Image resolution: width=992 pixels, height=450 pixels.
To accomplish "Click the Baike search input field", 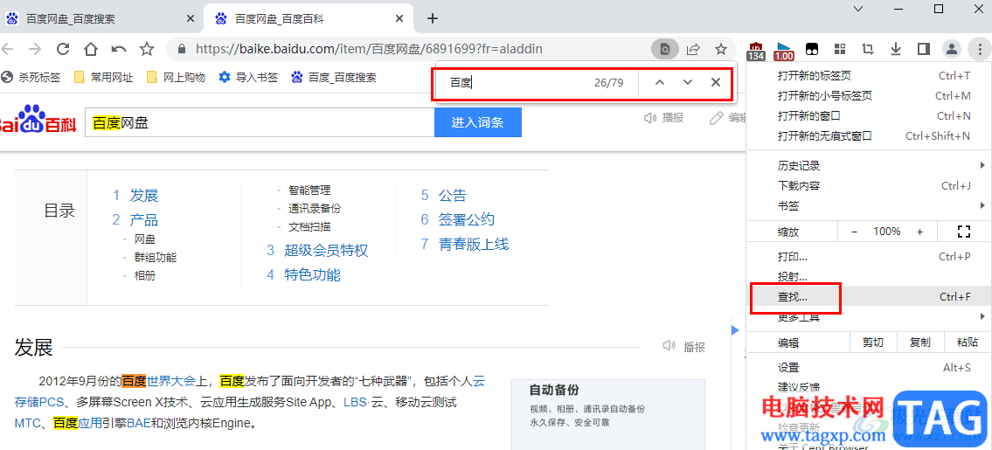I will pos(260,123).
